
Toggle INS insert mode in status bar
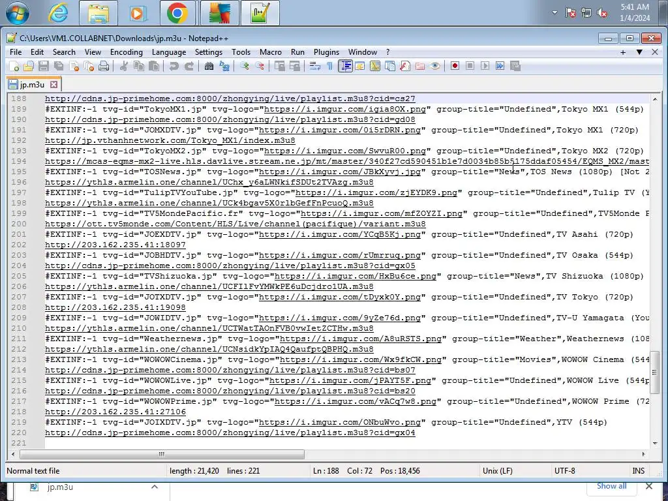coord(638,471)
